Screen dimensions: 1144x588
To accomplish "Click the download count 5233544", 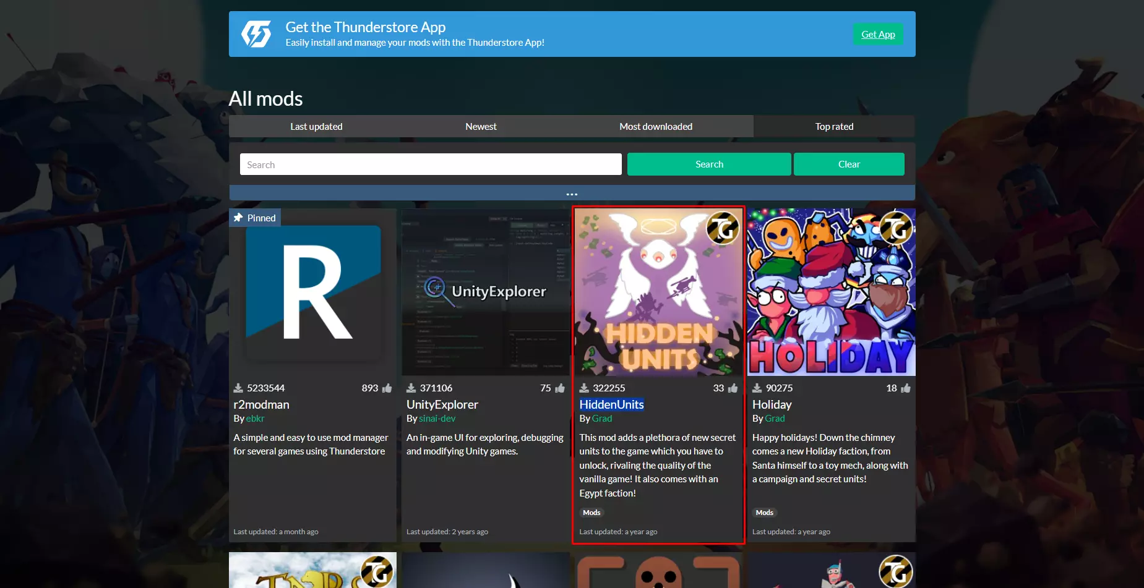I will (266, 388).
